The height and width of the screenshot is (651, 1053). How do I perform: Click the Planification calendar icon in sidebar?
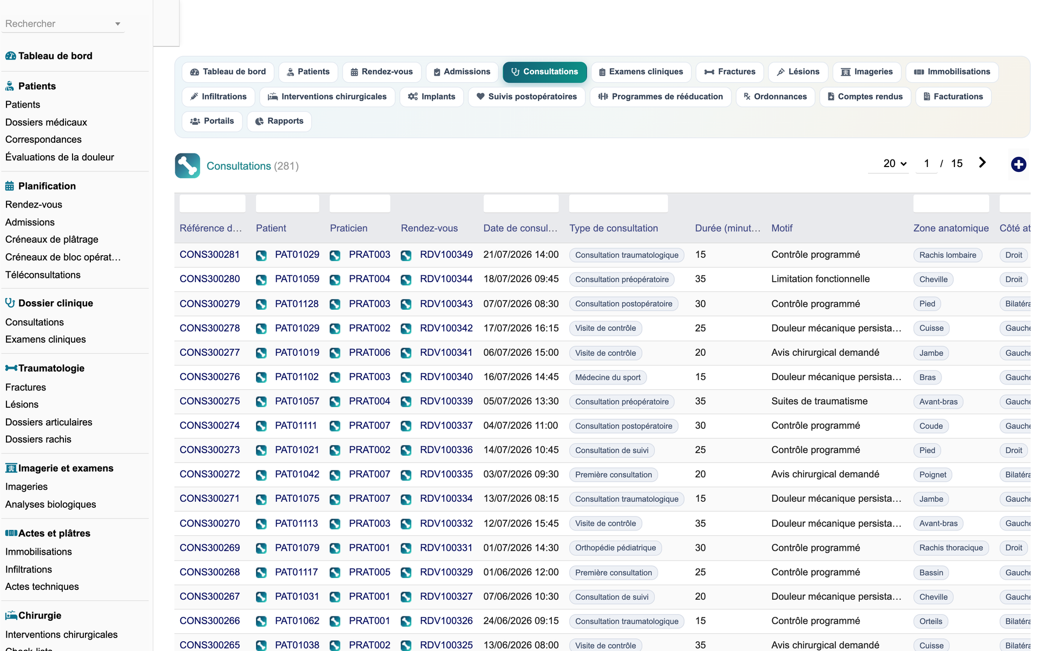click(x=10, y=186)
